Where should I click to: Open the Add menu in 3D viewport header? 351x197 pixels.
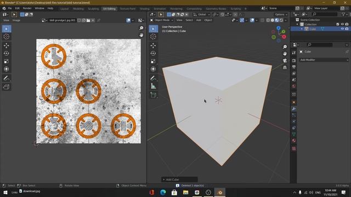pyautogui.click(x=199, y=20)
